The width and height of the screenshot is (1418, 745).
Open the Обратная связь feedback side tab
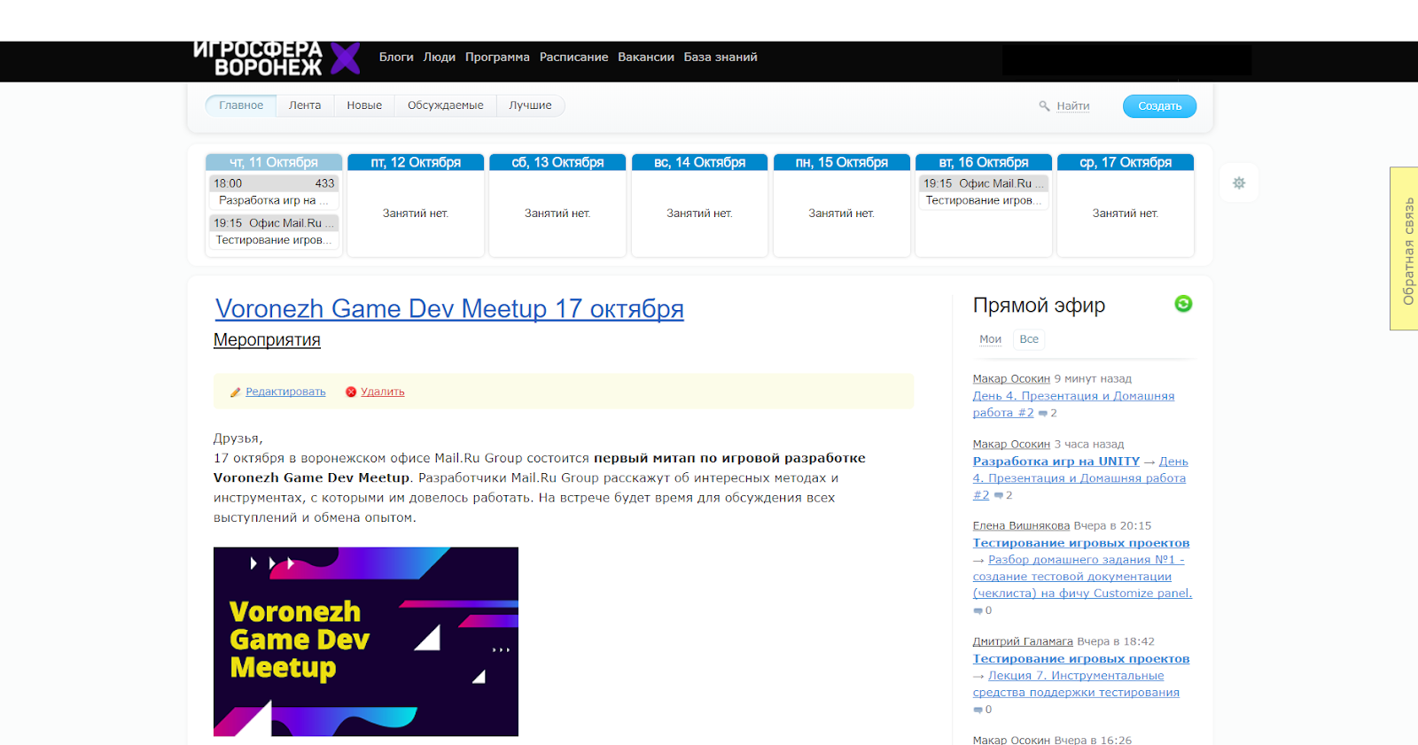(1405, 249)
